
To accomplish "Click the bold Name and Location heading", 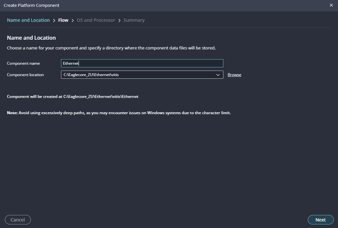I will tap(31, 38).
